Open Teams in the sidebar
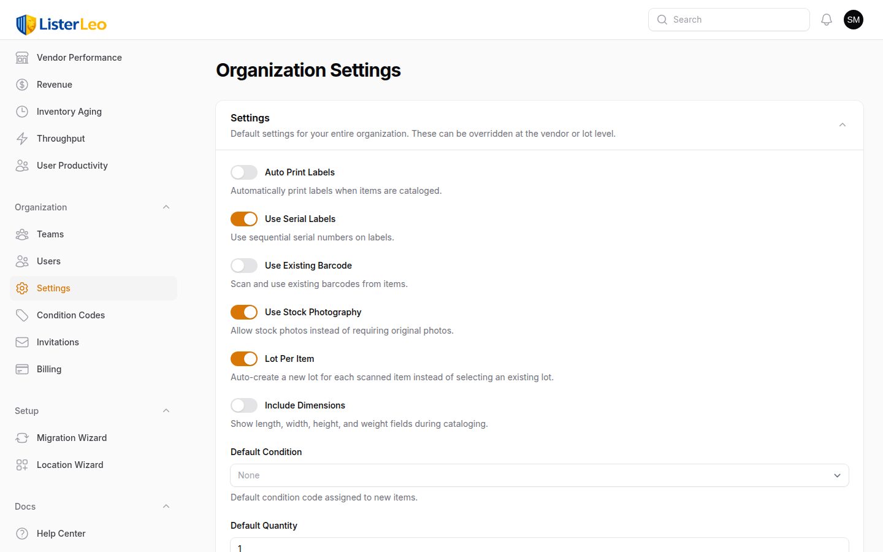 (50, 234)
